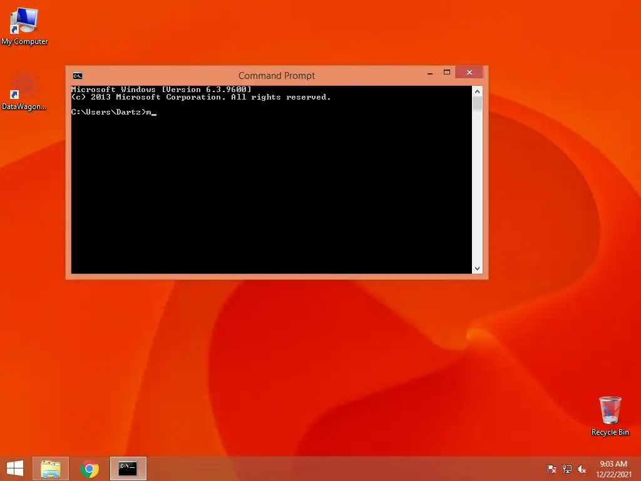Close the Command Prompt window
Viewport: 641px width, 481px height.
469,73
